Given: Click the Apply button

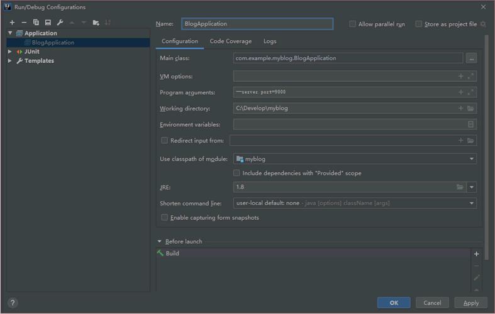Looking at the screenshot, I should click(470, 303).
